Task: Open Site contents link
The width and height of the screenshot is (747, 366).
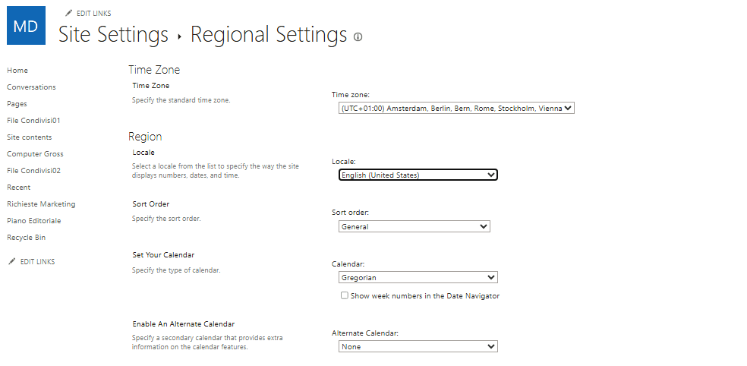Action: (x=29, y=137)
